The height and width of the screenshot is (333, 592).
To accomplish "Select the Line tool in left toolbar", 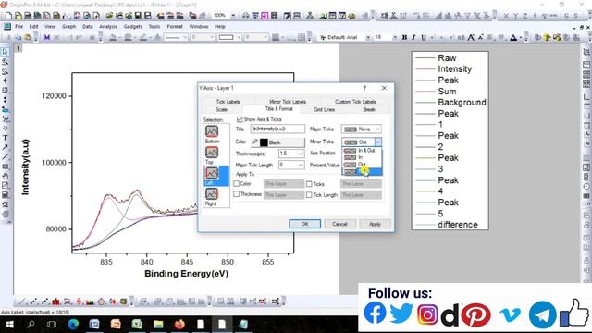I will [x=5, y=156].
